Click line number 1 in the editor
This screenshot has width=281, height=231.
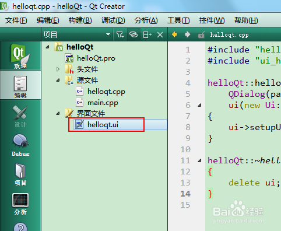pyautogui.click(x=188, y=50)
